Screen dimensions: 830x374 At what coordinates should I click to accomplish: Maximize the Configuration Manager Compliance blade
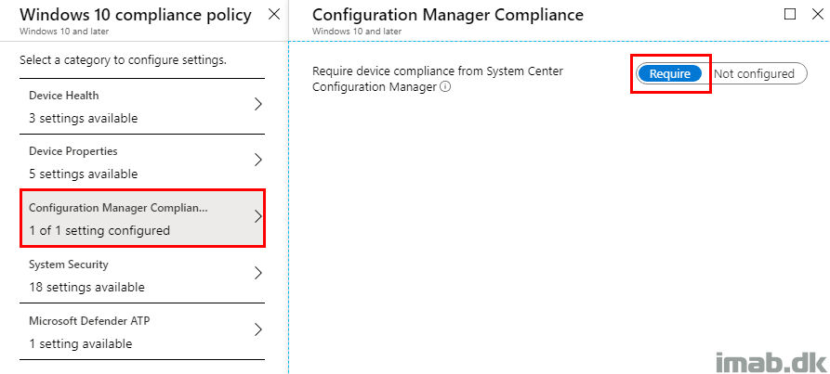click(x=790, y=14)
